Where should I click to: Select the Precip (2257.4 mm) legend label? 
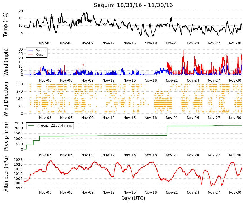click(55, 125)
